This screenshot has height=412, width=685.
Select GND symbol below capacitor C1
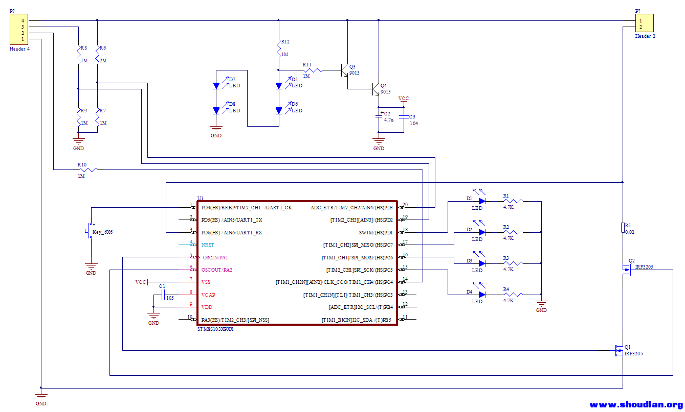point(153,317)
